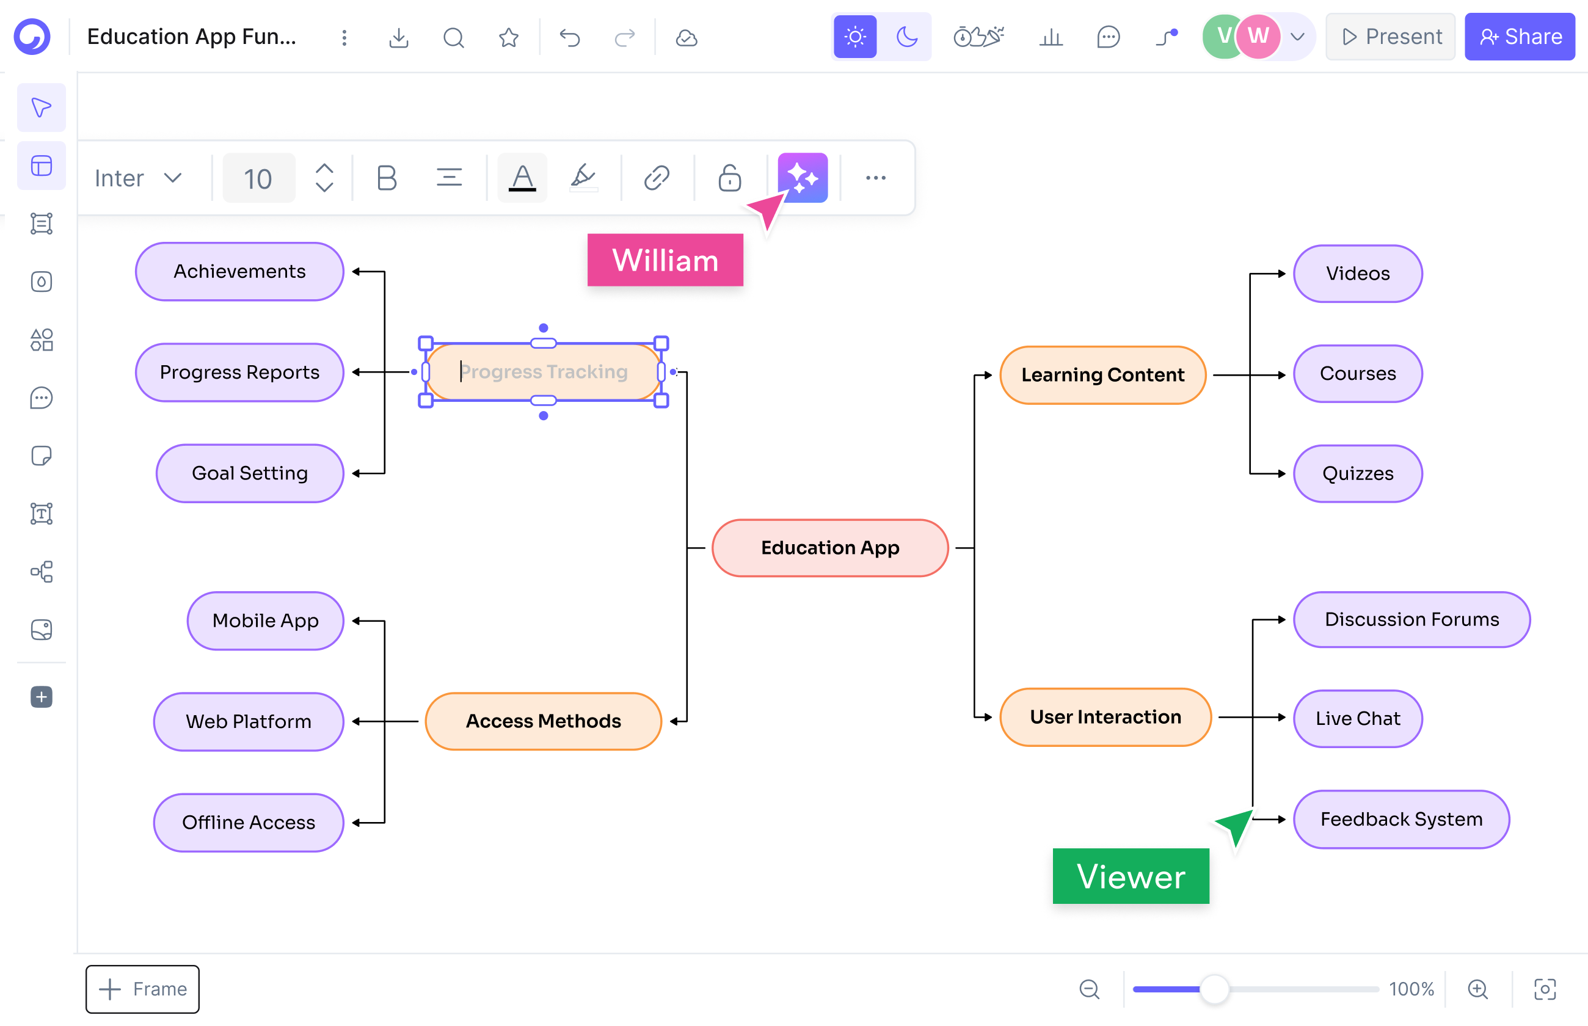Toggle bold text formatting

click(x=387, y=178)
